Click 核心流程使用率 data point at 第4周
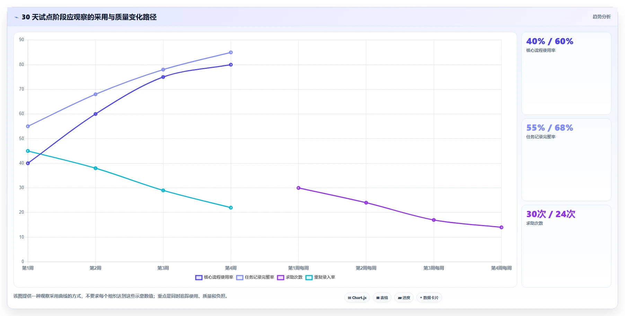 pyautogui.click(x=231, y=65)
